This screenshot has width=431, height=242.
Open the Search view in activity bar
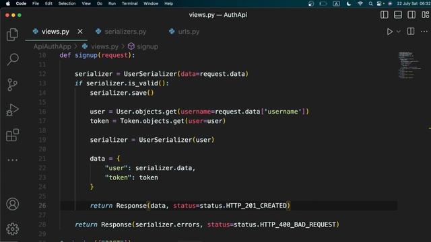point(12,59)
